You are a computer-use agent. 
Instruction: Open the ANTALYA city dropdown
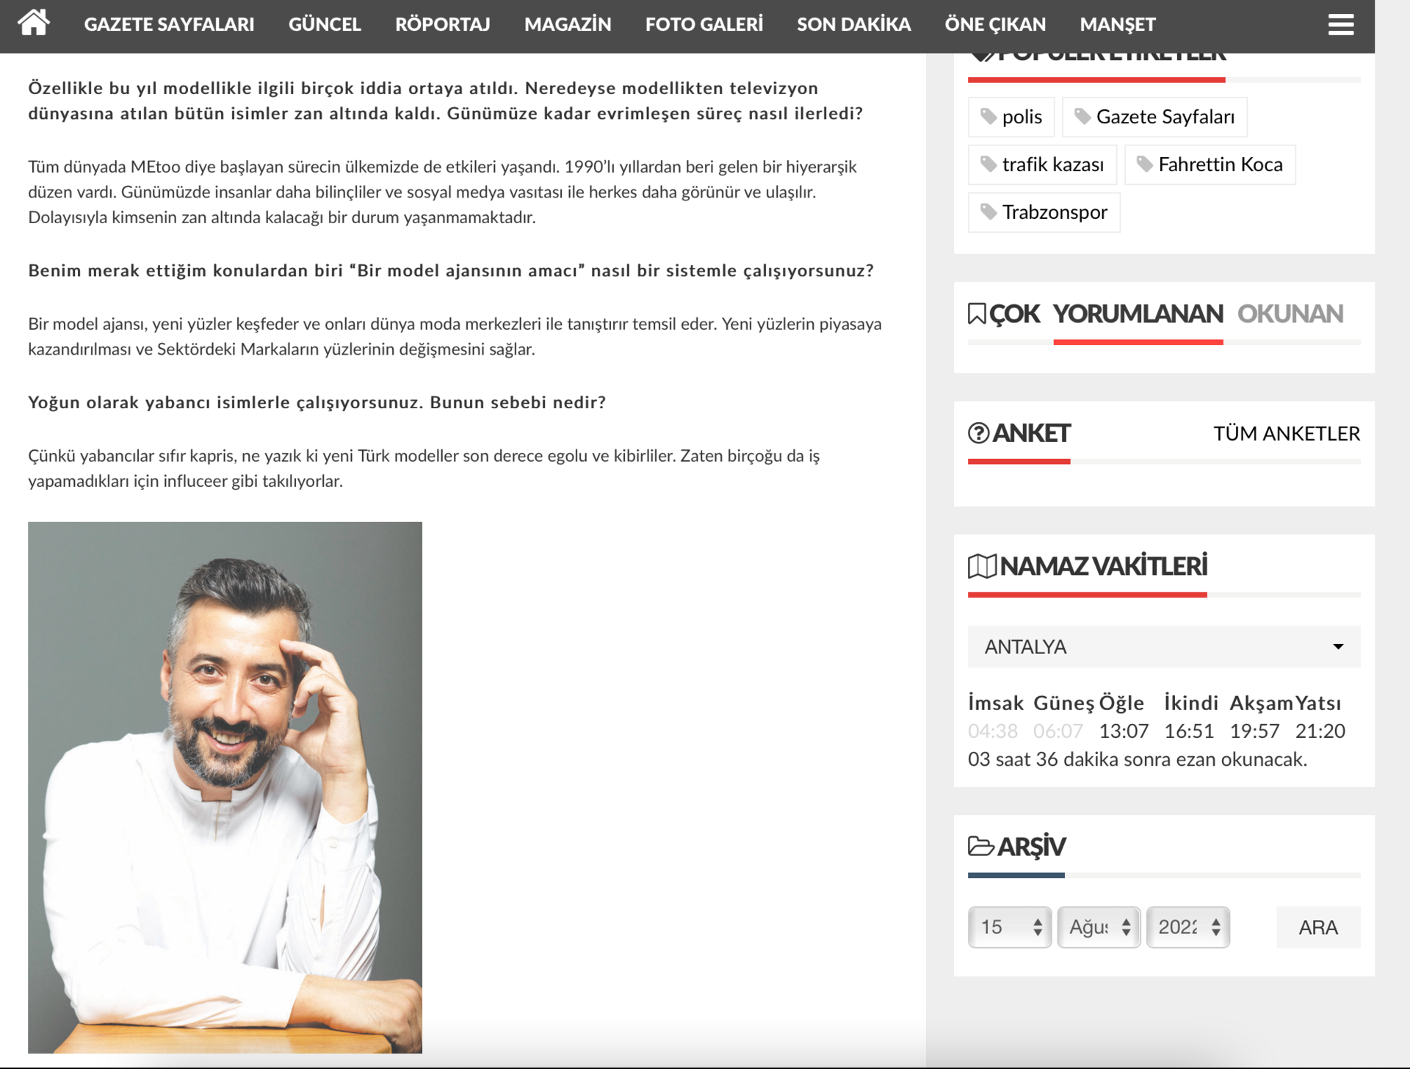1164,647
